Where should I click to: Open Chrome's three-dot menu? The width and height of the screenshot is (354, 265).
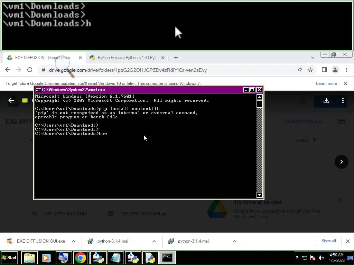(346, 70)
